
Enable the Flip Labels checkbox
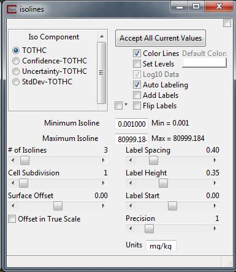pos(137,106)
